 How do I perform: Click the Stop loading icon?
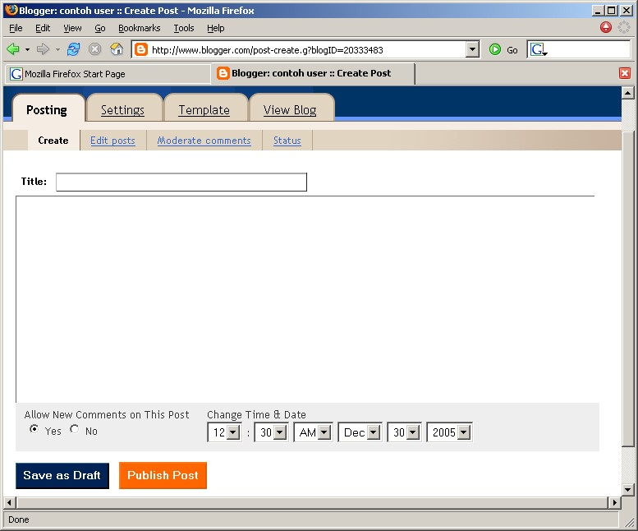[94, 49]
